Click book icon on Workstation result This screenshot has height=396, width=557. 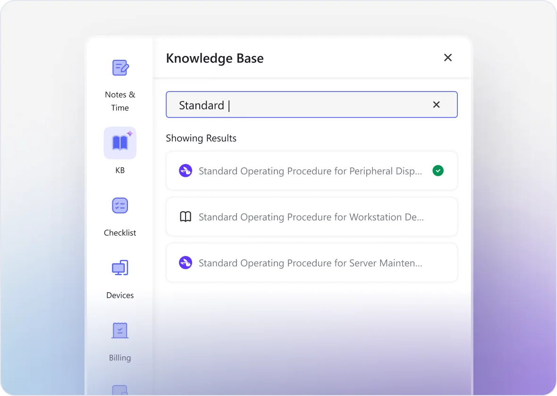coord(186,217)
